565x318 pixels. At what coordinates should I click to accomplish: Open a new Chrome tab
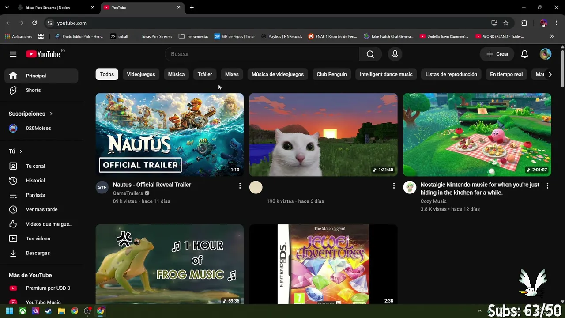tap(192, 8)
